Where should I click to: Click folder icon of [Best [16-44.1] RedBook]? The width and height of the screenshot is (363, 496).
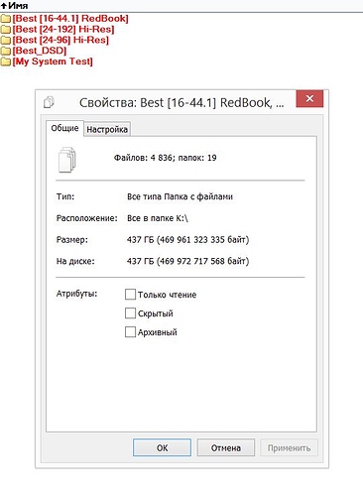6,19
